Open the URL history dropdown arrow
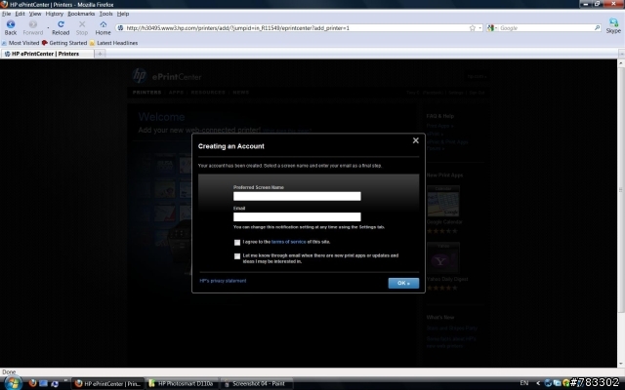 (x=479, y=28)
